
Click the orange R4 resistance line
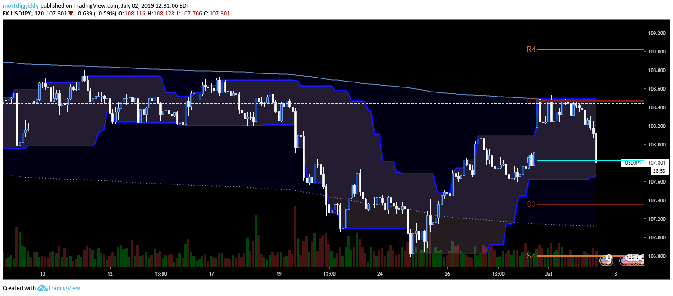coord(590,49)
